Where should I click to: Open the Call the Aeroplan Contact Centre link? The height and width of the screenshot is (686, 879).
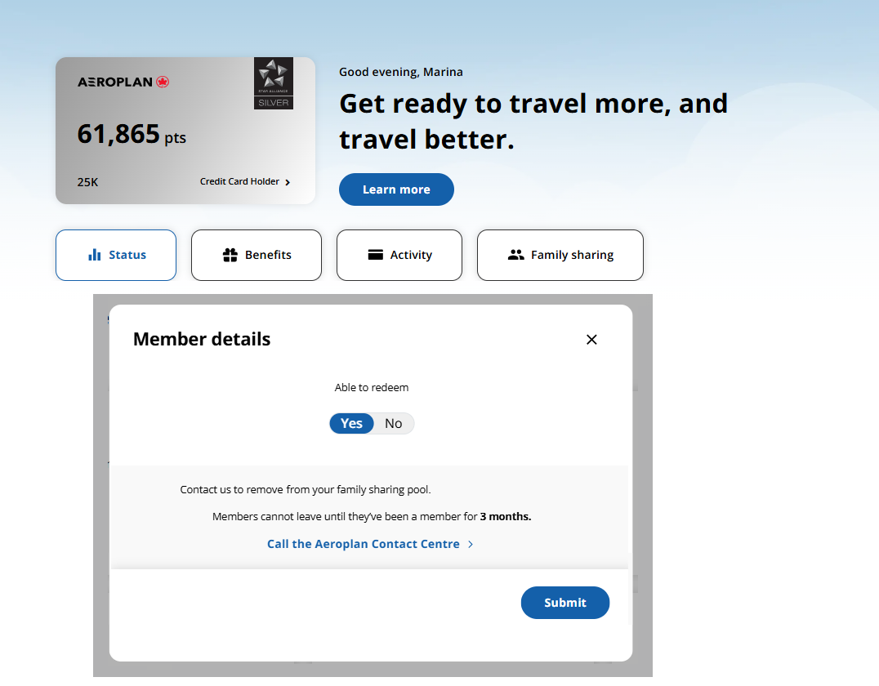364,544
